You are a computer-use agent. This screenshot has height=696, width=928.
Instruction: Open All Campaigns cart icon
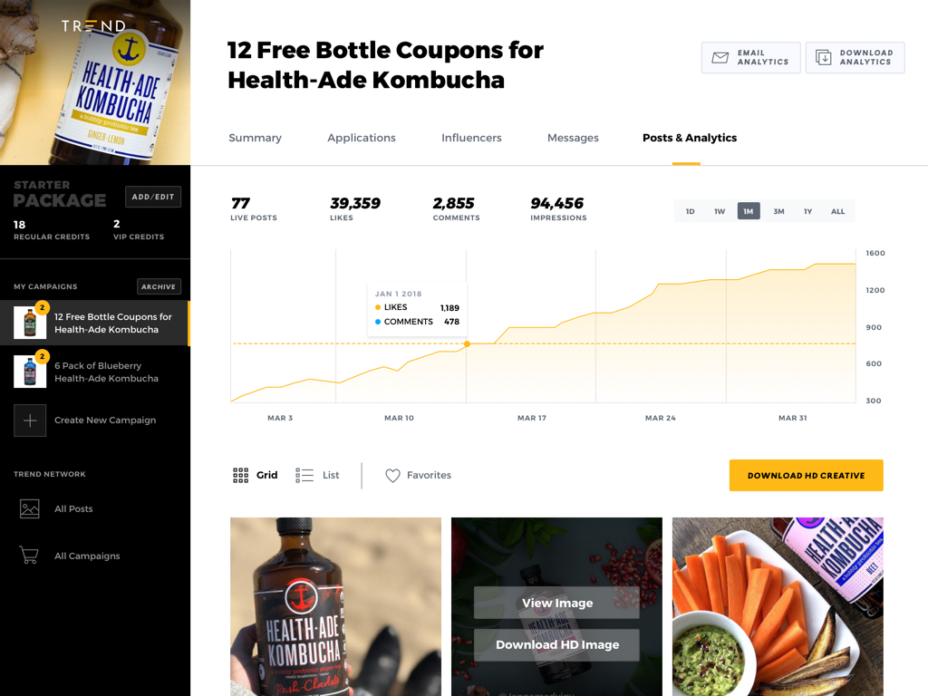(x=29, y=556)
